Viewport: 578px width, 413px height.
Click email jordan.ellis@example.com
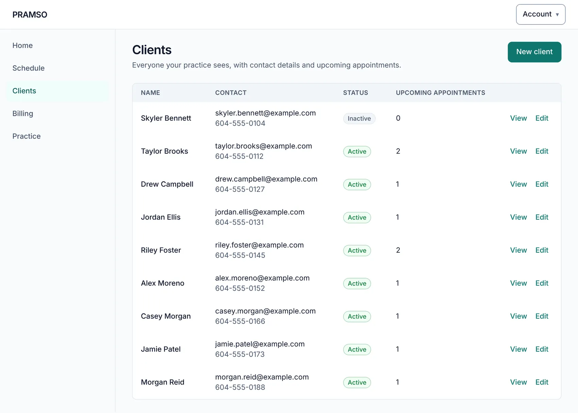point(260,212)
